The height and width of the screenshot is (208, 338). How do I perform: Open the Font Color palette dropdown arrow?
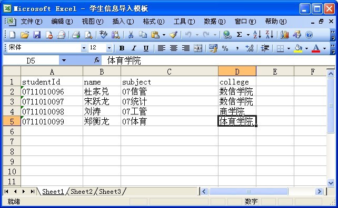(324, 48)
